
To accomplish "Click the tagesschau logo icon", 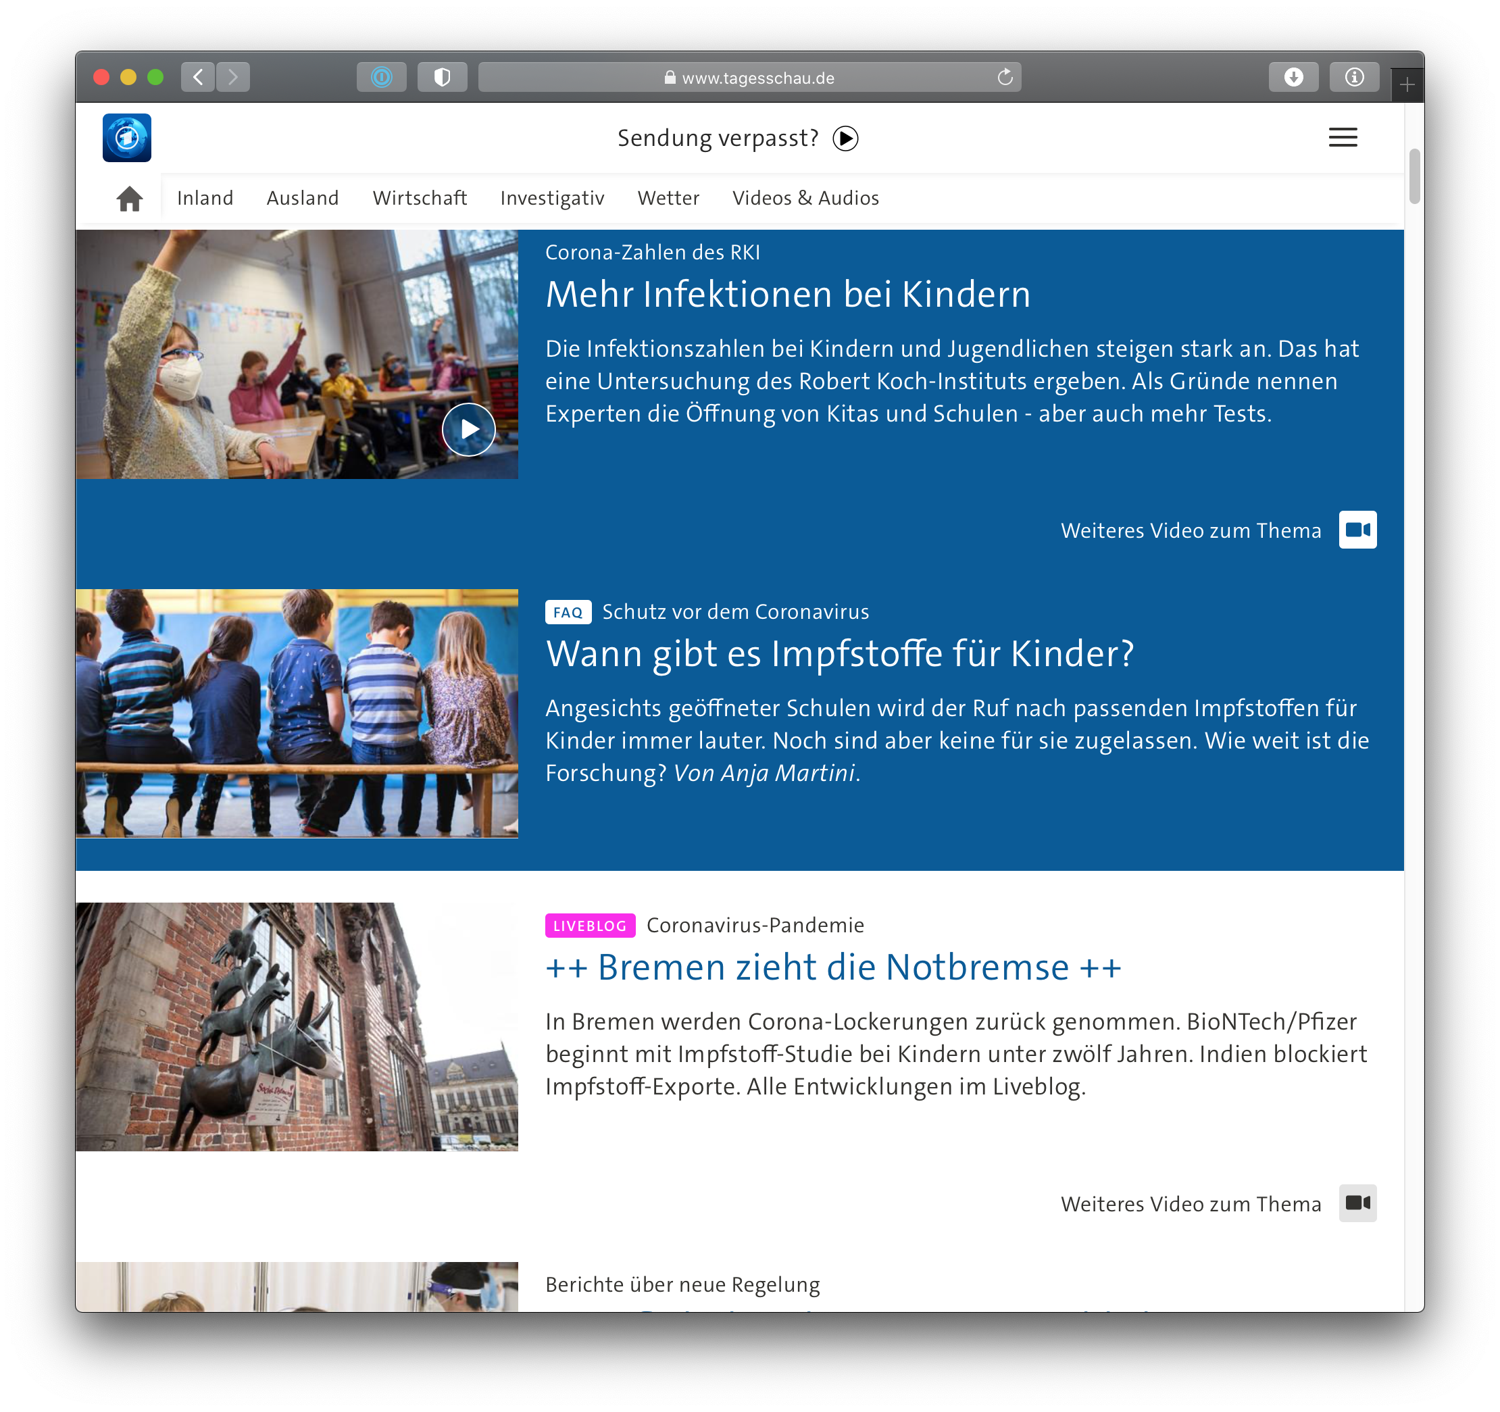I will pyautogui.click(x=127, y=137).
